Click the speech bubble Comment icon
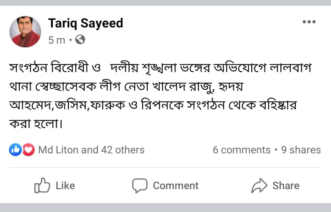This screenshot has width=331, height=212. coord(139,185)
